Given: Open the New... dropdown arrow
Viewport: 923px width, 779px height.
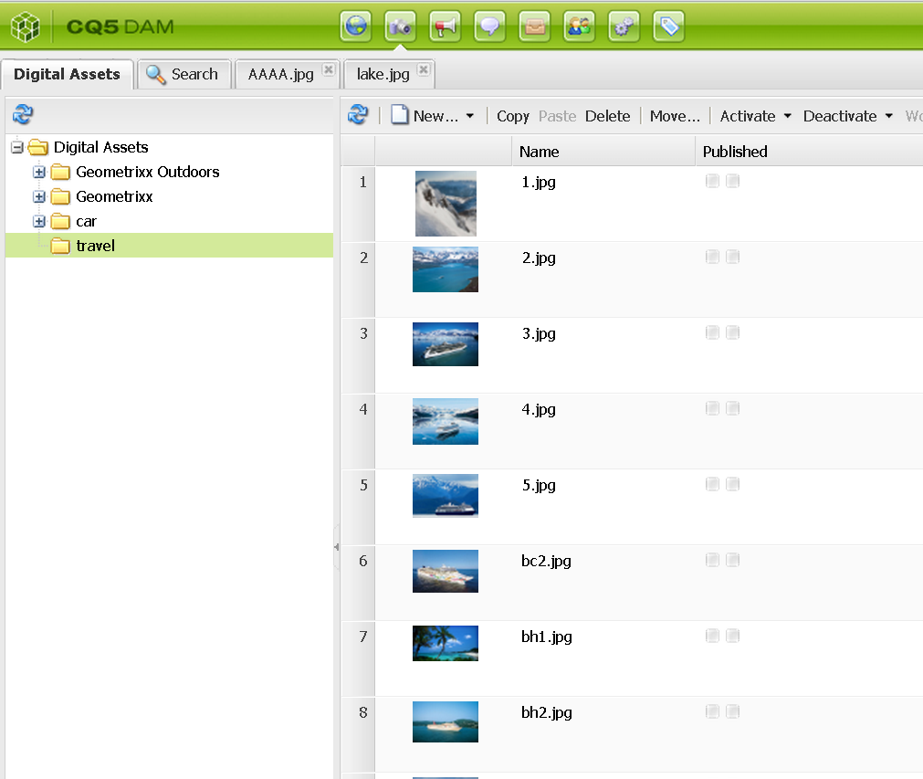Looking at the screenshot, I should 470,116.
